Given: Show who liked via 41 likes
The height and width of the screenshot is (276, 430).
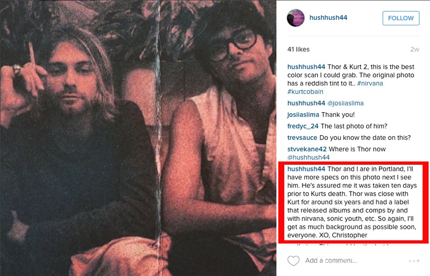Looking at the screenshot, I should coord(298,49).
